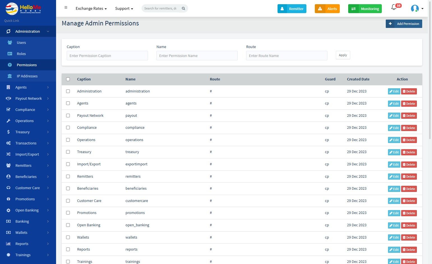The width and height of the screenshot is (432, 264).
Task: Check the Payout Network row checkbox
Action: point(68,115)
